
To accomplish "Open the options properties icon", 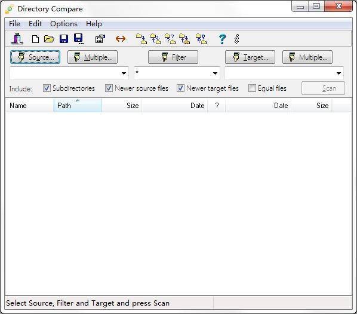I will tap(100, 39).
